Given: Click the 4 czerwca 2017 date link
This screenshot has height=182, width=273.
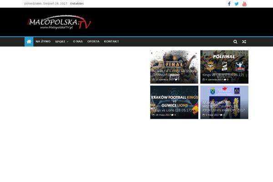Looking at the screenshot, I should tap(213, 80).
